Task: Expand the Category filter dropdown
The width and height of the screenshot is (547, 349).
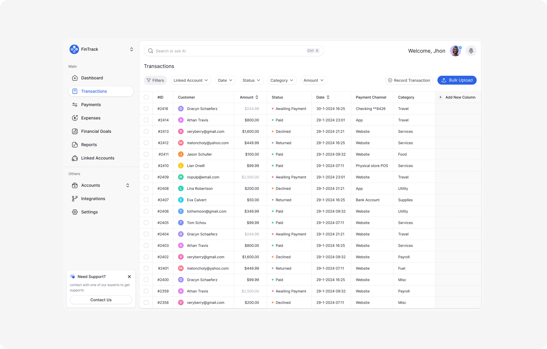Action: [x=282, y=80]
